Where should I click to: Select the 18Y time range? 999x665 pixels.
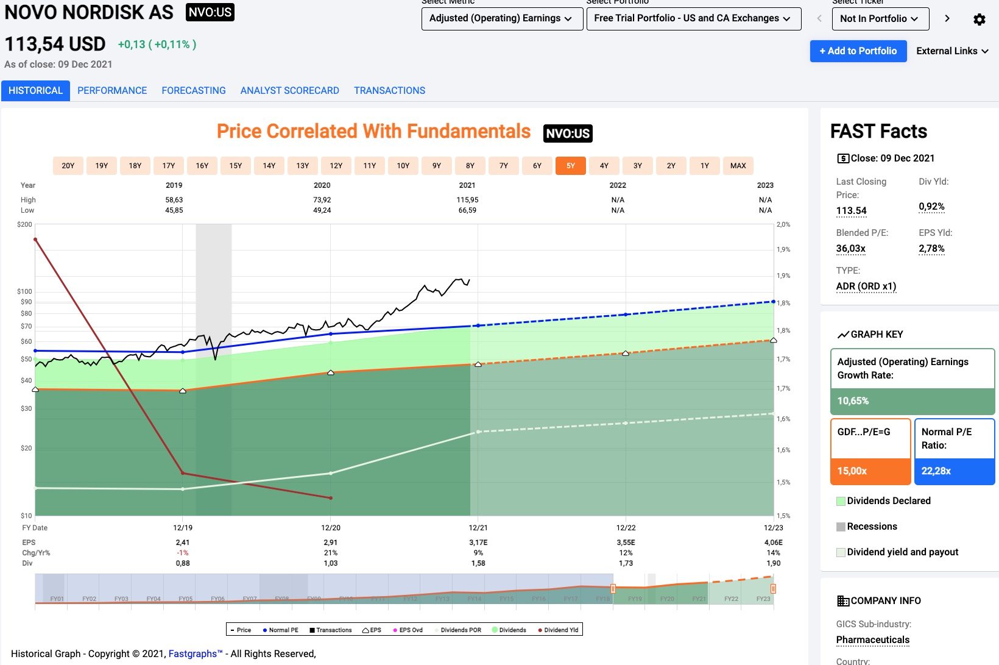pyautogui.click(x=135, y=166)
